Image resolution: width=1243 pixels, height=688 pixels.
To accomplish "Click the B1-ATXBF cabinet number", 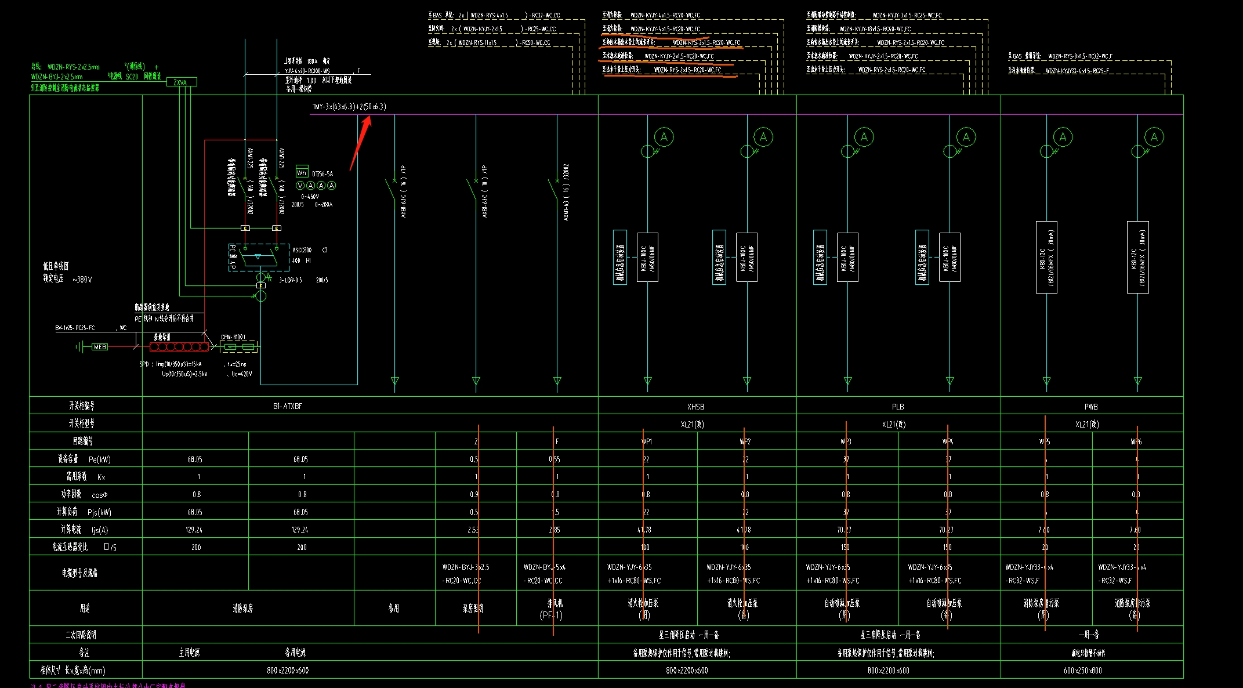I will tap(288, 406).
